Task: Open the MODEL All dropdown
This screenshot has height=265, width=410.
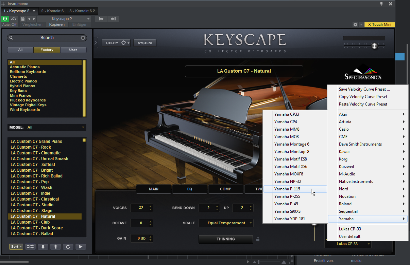Action: point(47,127)
